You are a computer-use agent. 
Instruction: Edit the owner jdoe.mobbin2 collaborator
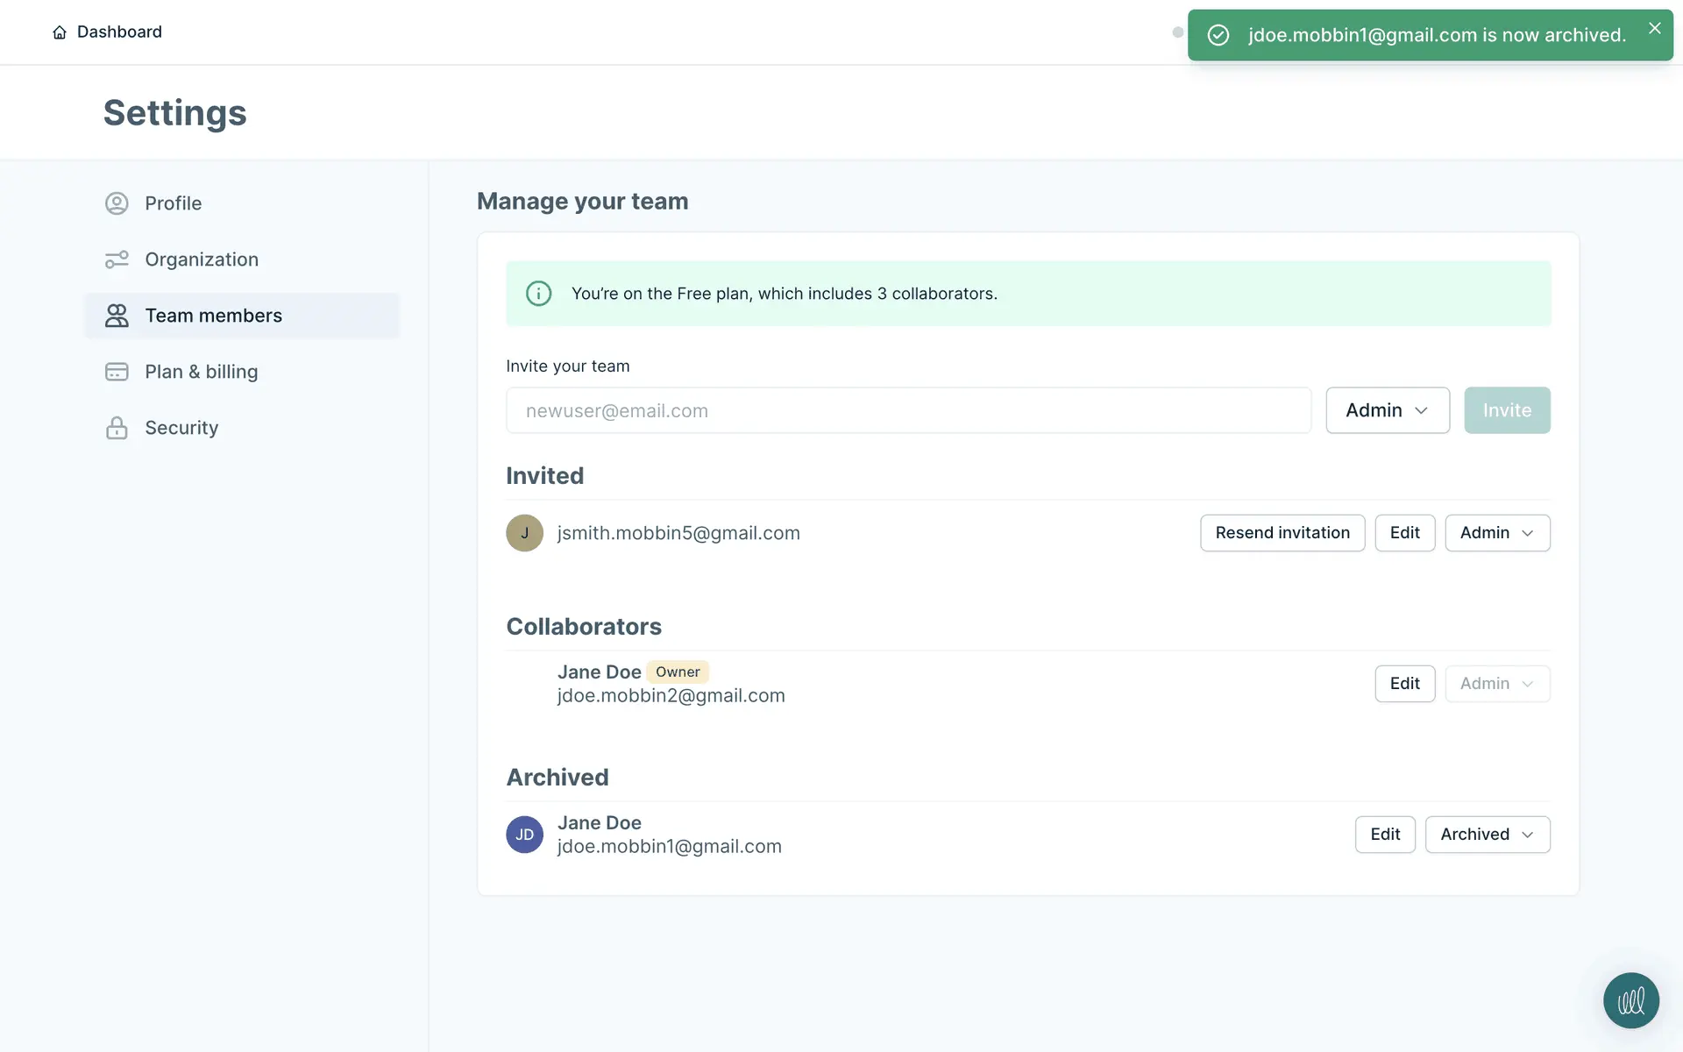coord(1404,684)
